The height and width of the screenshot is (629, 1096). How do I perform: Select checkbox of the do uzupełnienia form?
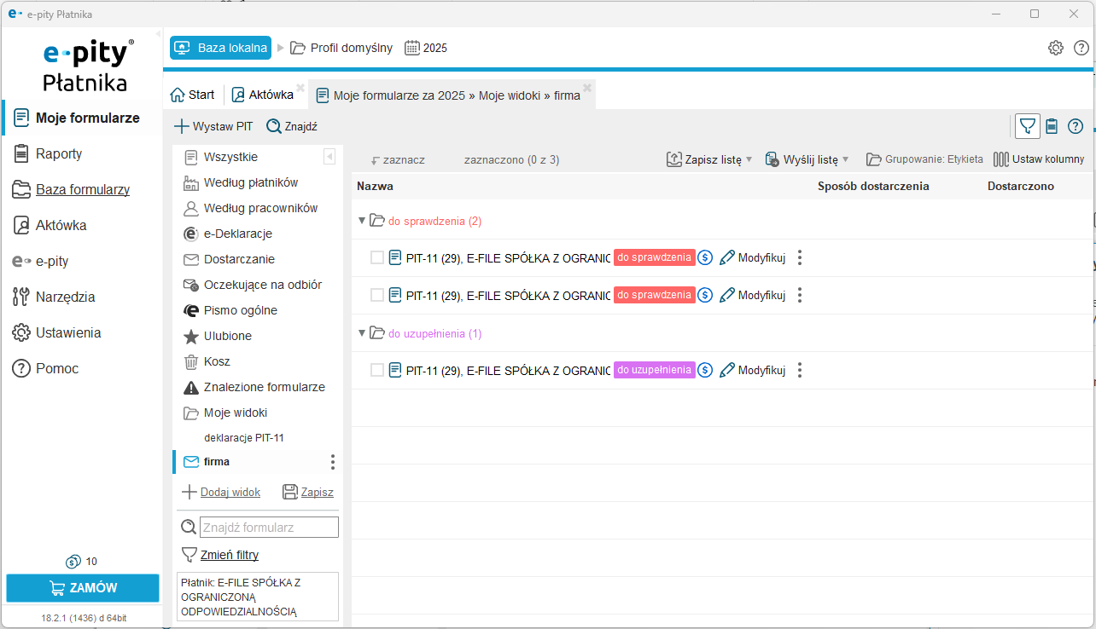coord(377,370)
